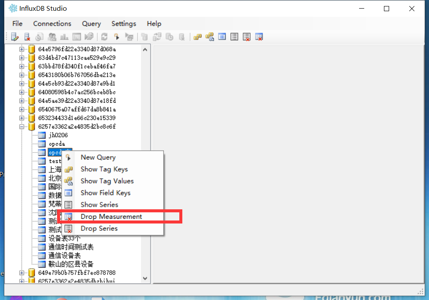Select the unhighlighted opcda measurement row
Image resolution: width=429 pixels, height=300 pixels.
[x=57, y=144]
